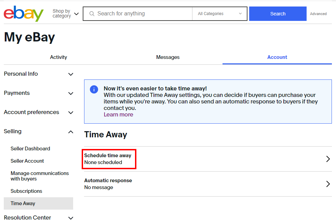Click 'Now it's even easier' banner title
336x224 pixels.
click(x=155, y=88)
